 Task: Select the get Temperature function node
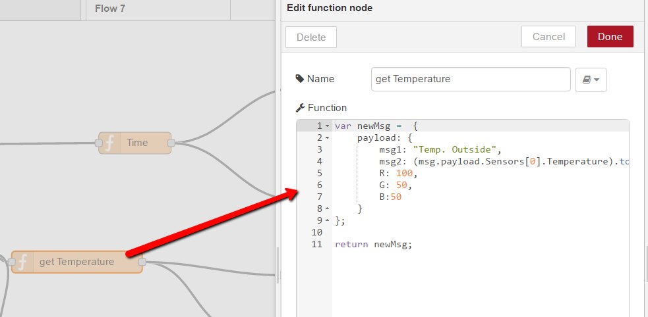point(77,262)
